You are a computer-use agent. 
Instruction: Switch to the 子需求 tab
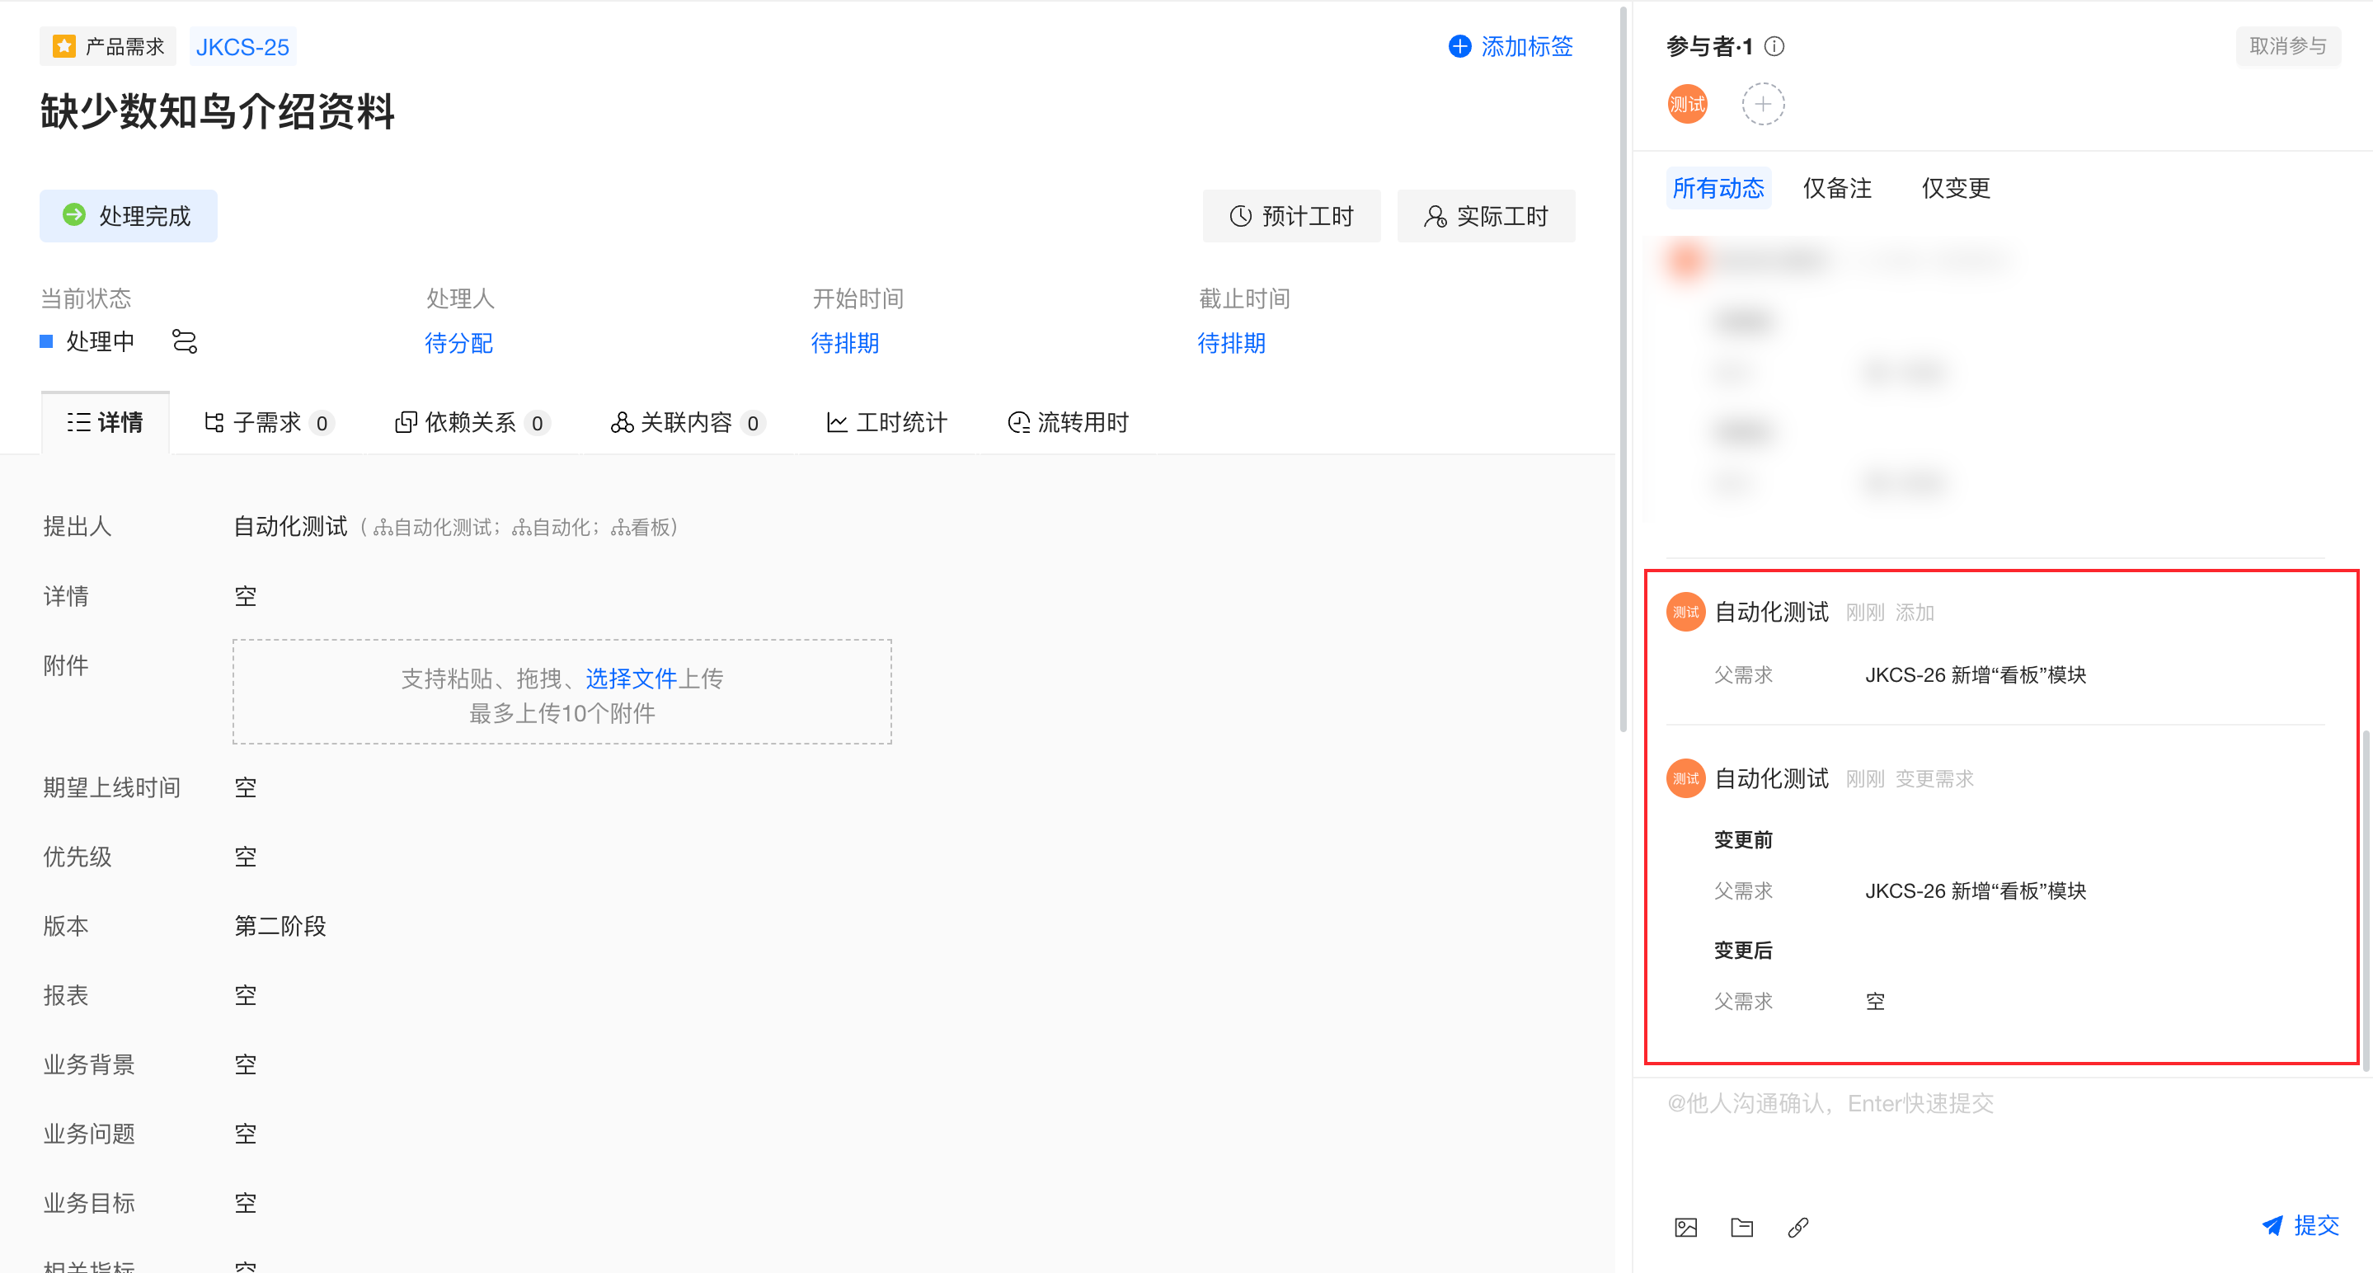(x=266, y=423)
